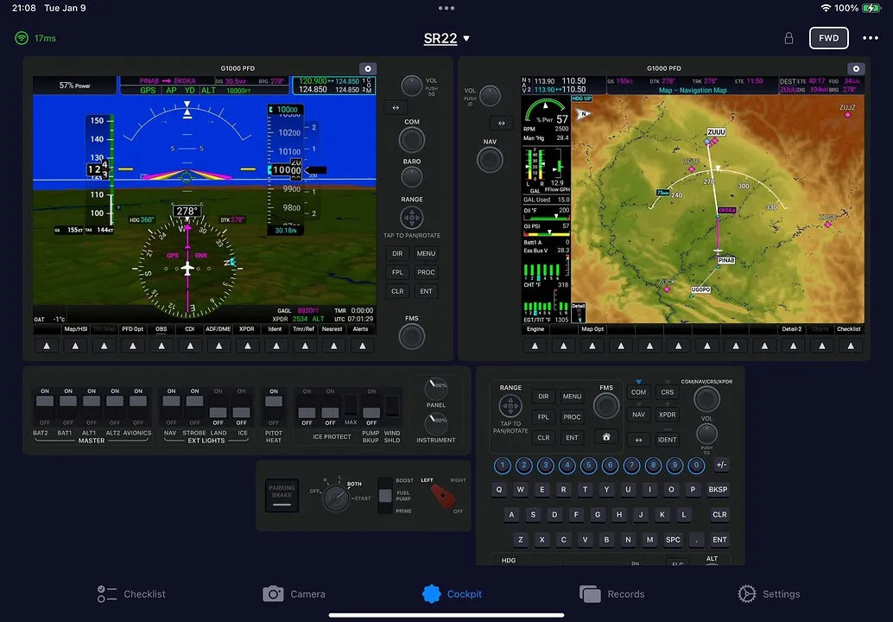This screenshot has width=893, height=622.
Task: Toggle the AVIONICS master switch
Action: 138,407
